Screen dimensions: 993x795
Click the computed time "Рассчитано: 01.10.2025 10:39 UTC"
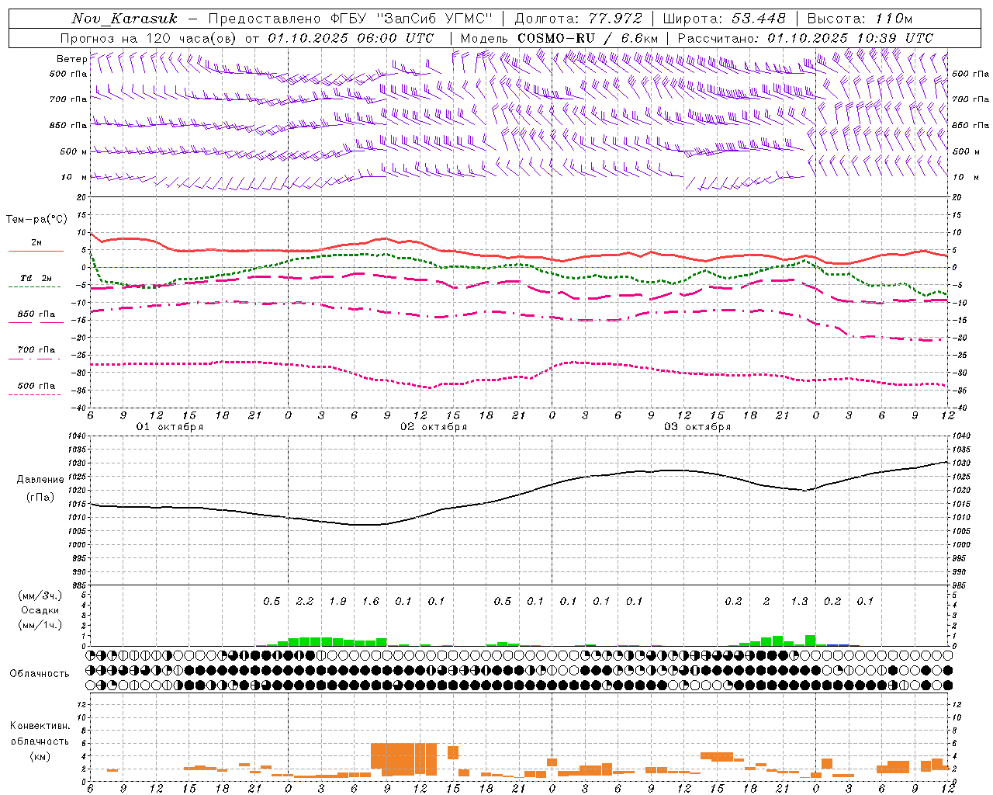pyautogui.click(x=805, y=38)
